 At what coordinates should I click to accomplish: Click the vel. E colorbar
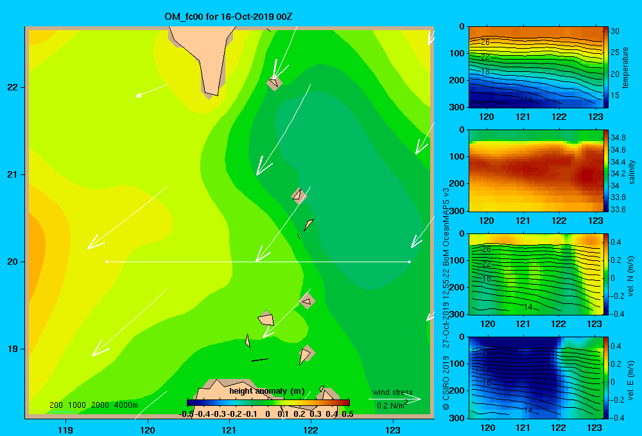(x=606, y=378)
